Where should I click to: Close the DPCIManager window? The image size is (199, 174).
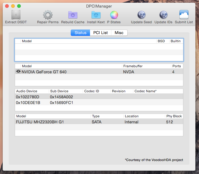pyautogui.click(x=7, y=6)
